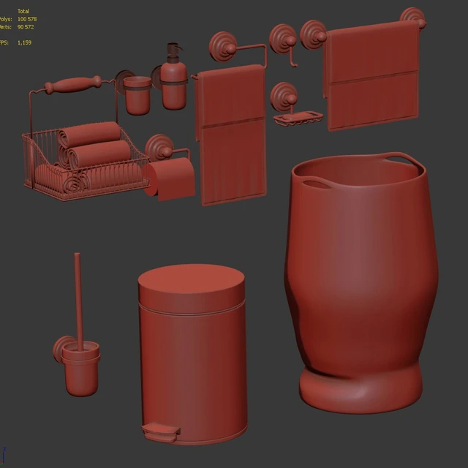Viewport: 468px width, 468px height.
Task: Click the FPS value '1,159'
Action: click(24, 42)
